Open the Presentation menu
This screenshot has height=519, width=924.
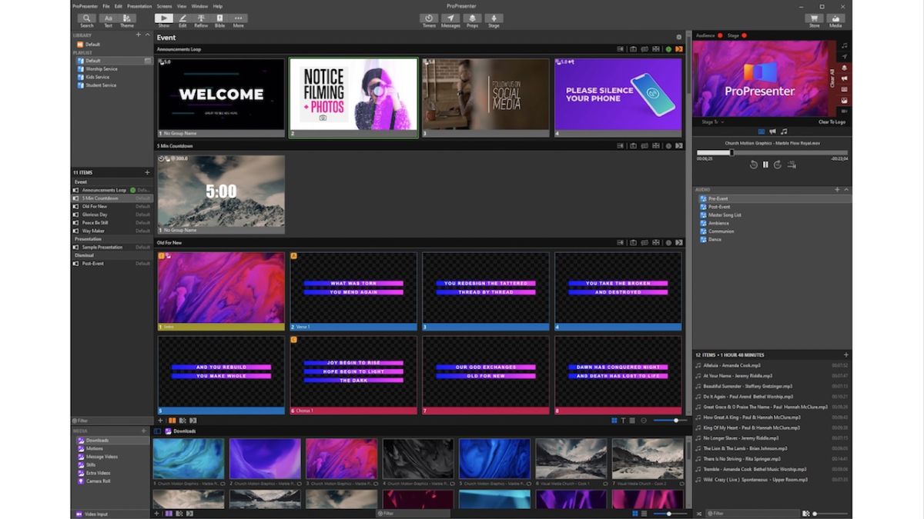[139, 6]
